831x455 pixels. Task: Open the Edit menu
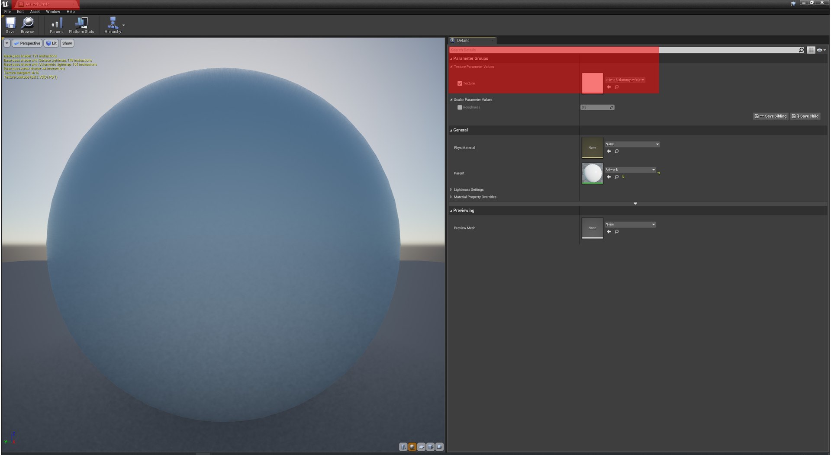coord(20,12)
